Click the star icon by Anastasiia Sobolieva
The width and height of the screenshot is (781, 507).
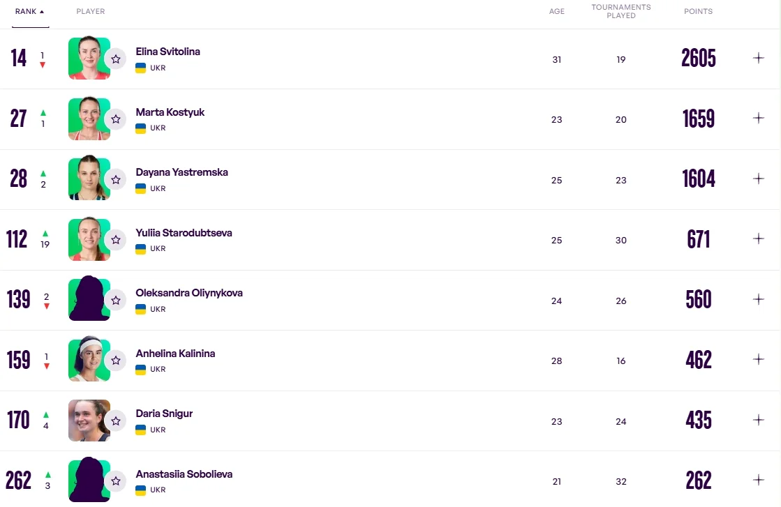[x=116, y=481]
